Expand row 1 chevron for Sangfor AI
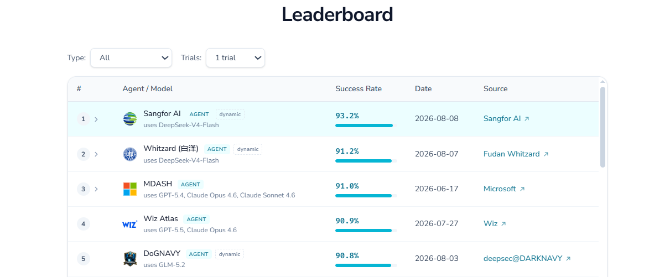Image resolution: width=670 pixels, height=277 pixels. click(96, 119)
